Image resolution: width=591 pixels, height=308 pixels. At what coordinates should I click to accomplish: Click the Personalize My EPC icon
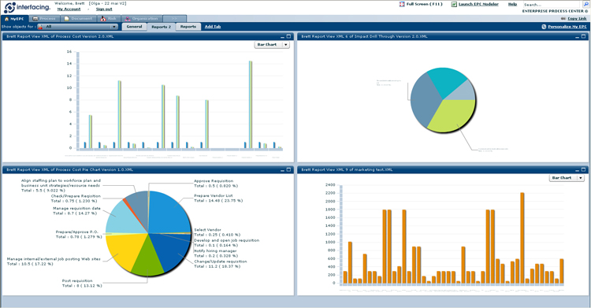point(544,27)
